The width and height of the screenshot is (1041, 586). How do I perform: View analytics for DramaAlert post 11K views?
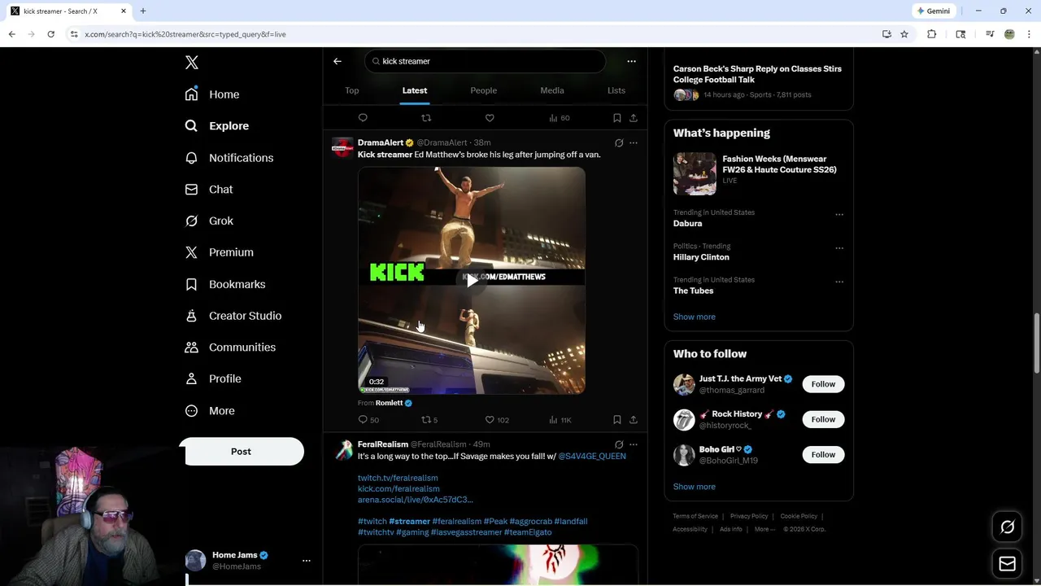(x=560, y=420)
